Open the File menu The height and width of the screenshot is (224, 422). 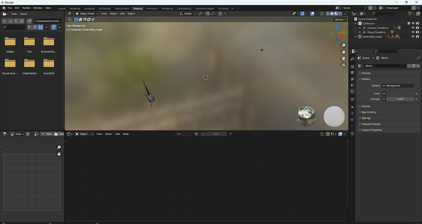10,8
